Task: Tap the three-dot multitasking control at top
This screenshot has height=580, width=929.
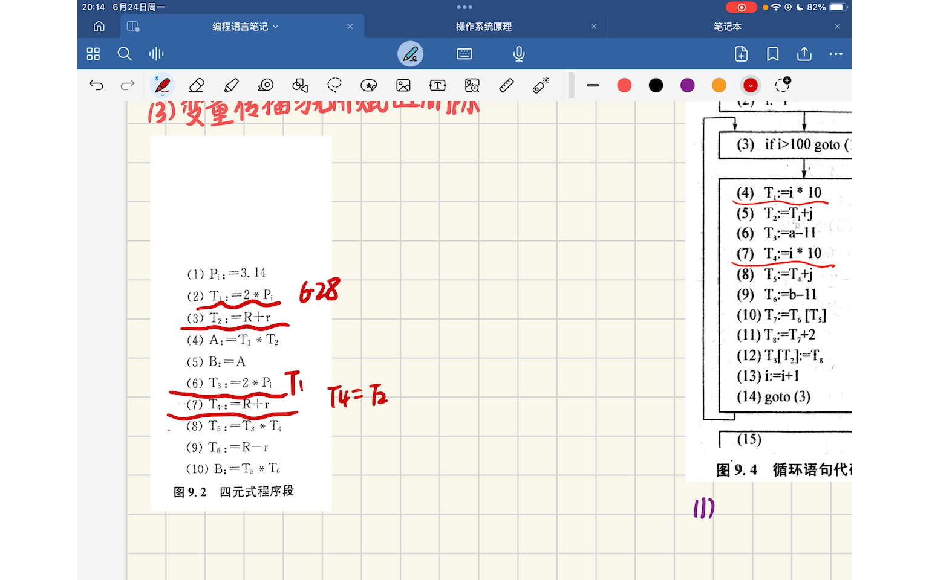Action: (464, 7)
